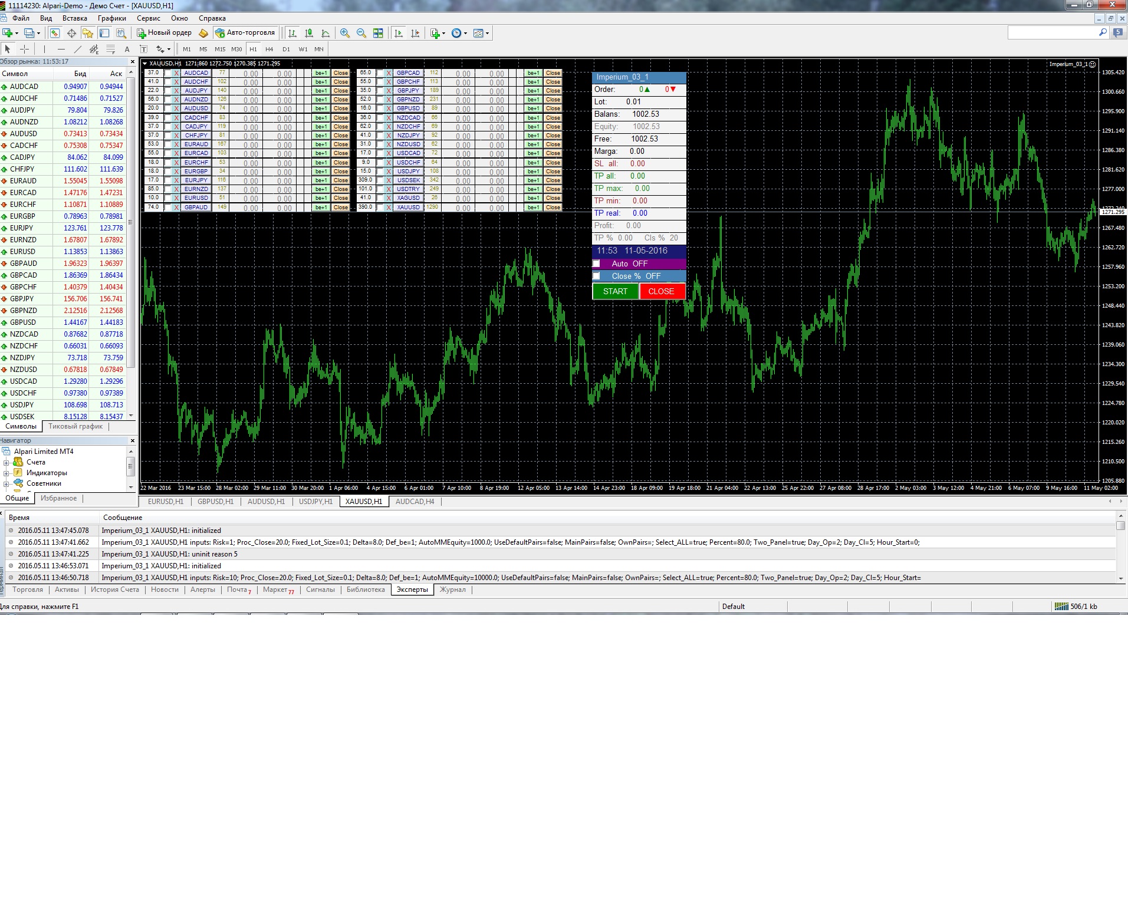The width and height of the screenshot is (1128, 922).
Task: Switch chart to line chart icon
Action: click(325, 33)
